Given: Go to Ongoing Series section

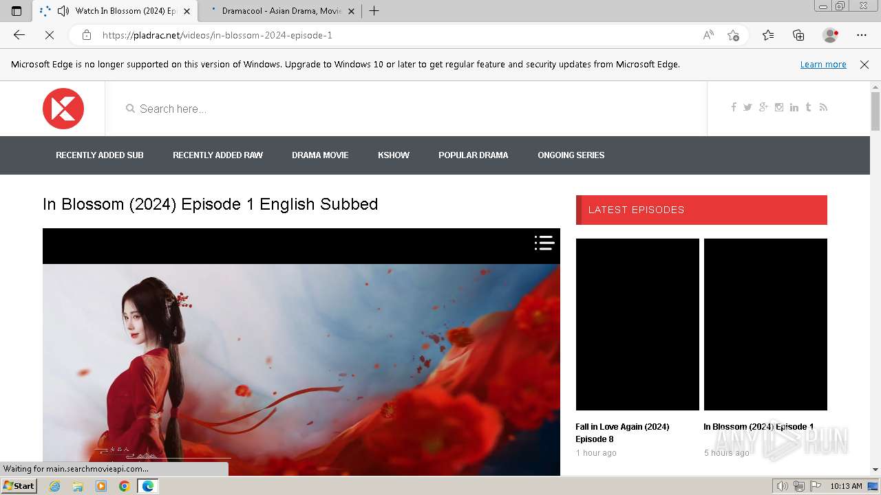Looking at the screenshot, I should coord(571,155).
